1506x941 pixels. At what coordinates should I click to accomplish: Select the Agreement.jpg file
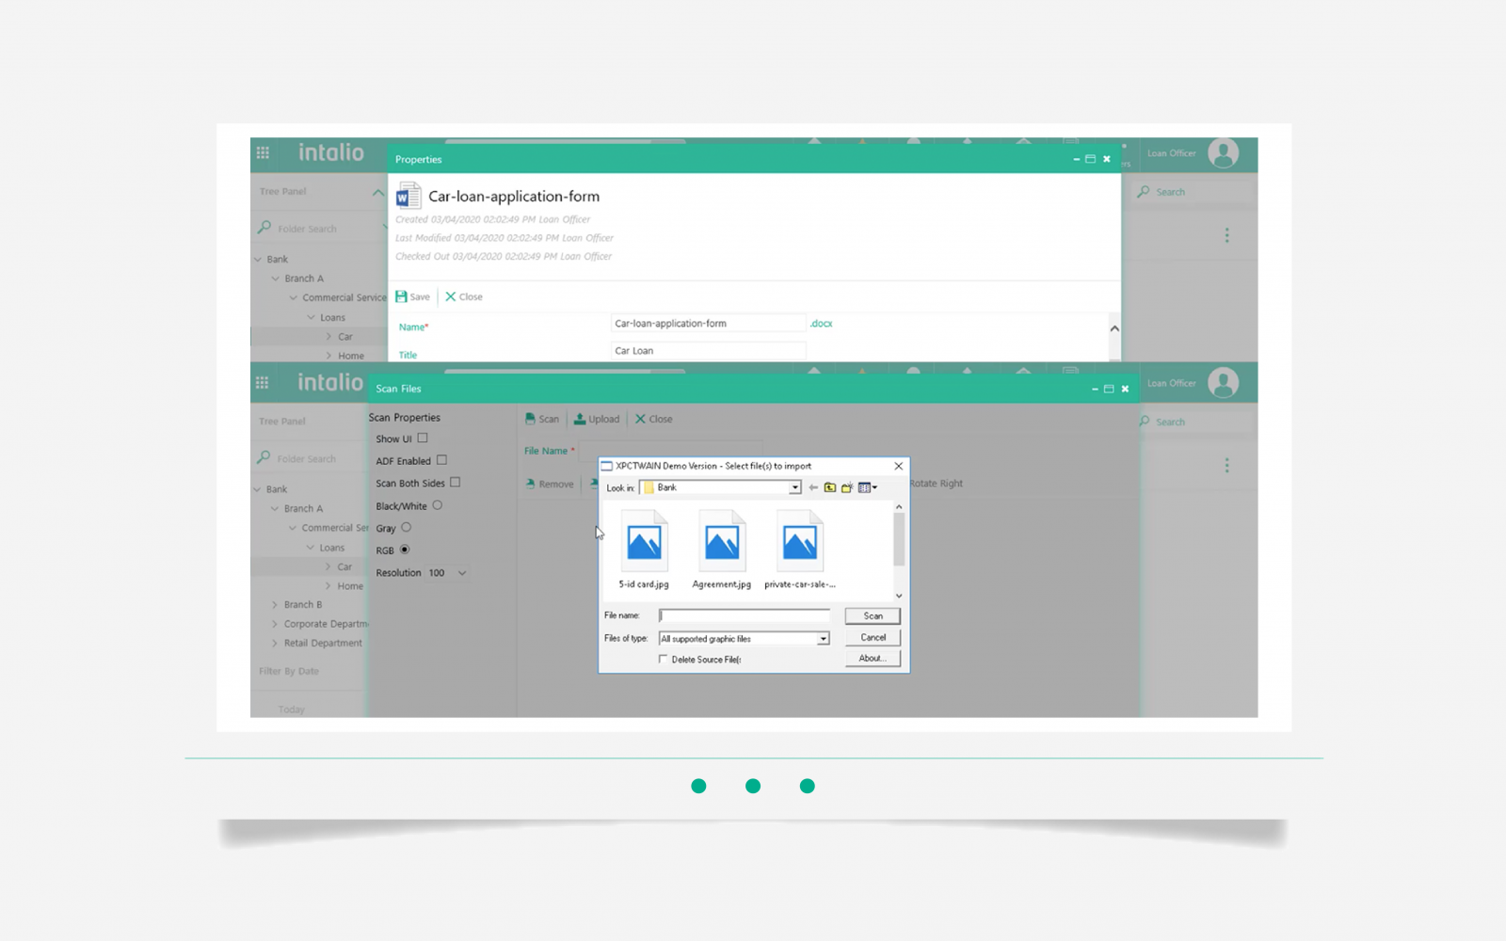(722, 550)
